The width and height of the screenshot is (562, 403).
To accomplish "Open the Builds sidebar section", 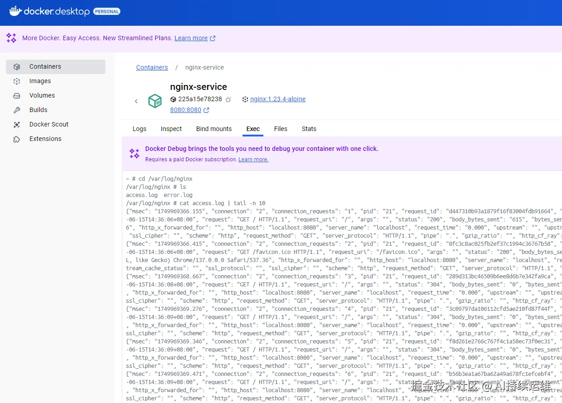I will point(56,110).
